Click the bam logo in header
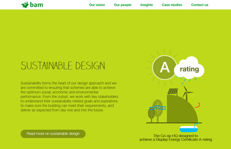This screenshot has width=231, height=149. 32,5
